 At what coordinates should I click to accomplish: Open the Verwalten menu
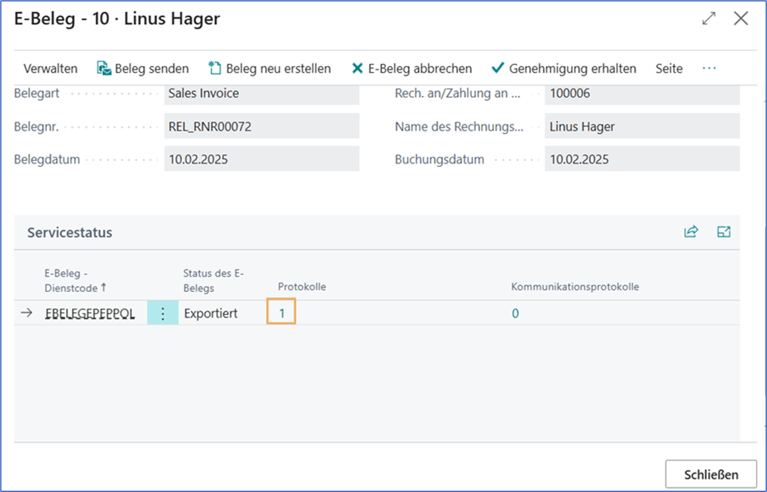pos(50,69)
